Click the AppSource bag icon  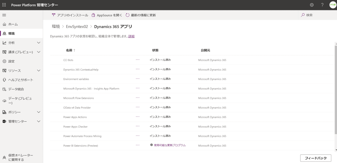coord(93,15)
